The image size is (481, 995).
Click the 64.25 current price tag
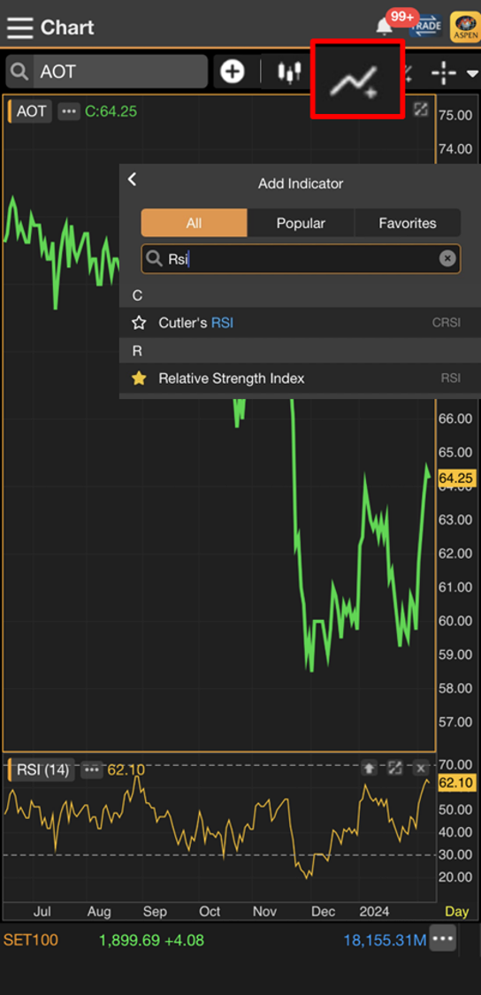(x=455, y=478)
